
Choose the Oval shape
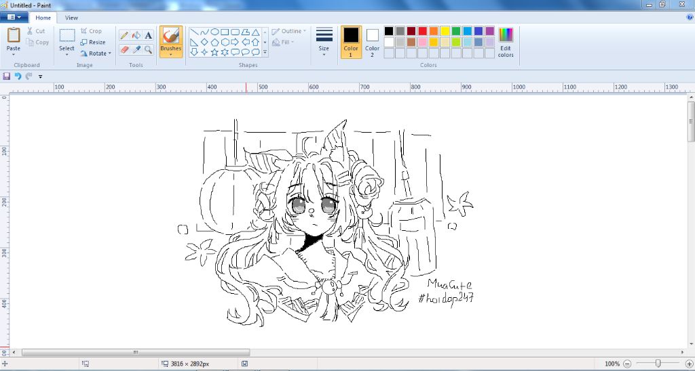click(214, 32)
